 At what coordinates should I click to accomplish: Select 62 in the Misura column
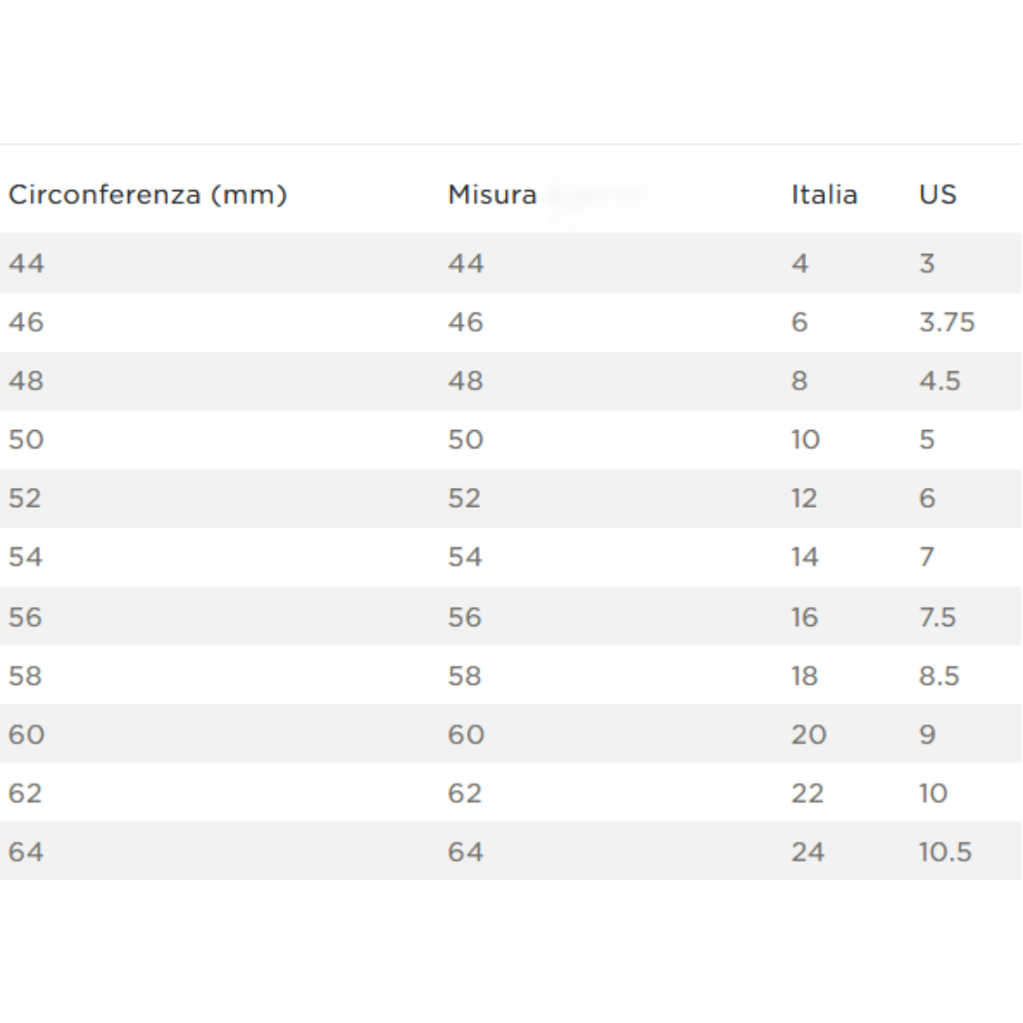[465, 794]
